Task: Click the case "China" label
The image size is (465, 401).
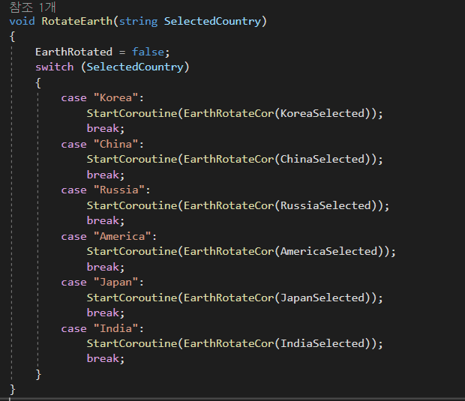Action: point(103,144)
